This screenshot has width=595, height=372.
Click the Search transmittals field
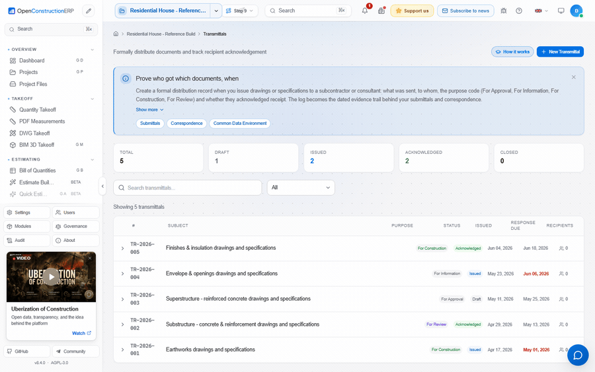point(188,188)
